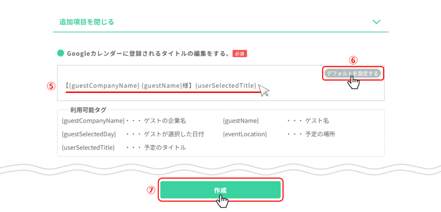Click the circled number 5 marker
This screenshot has width=441, height=212.
51,86
